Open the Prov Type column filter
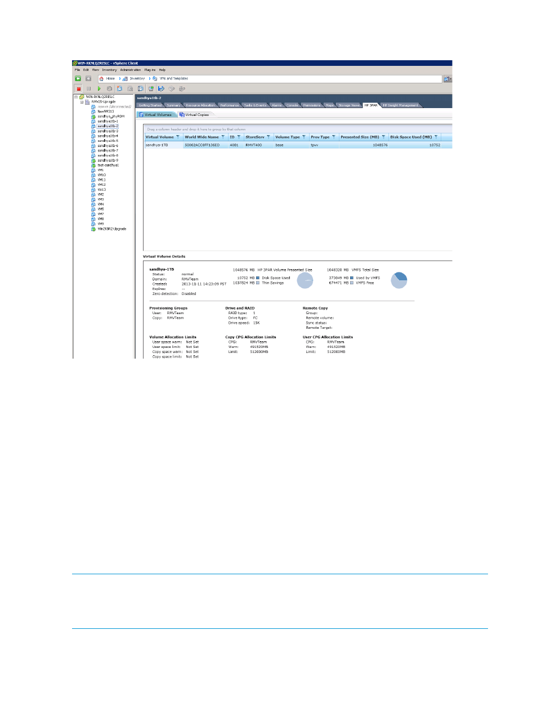The height and width of the screenshot is (715, 537). pos(334,137)
